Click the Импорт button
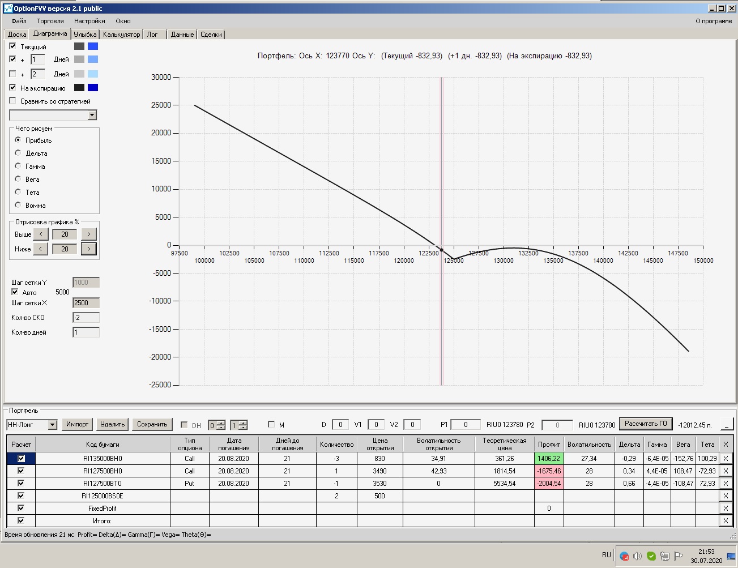This screenshot has height=568, width=738. point(78,424)
